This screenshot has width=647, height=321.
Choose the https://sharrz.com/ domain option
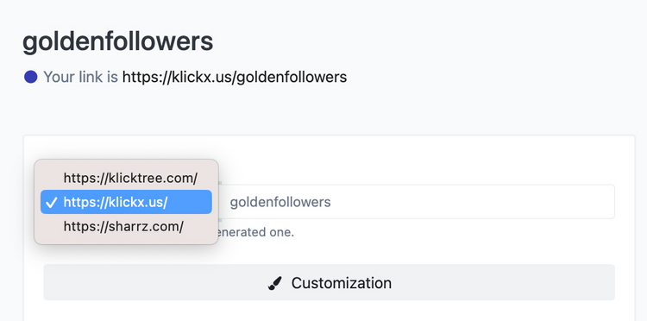[126, 226]
